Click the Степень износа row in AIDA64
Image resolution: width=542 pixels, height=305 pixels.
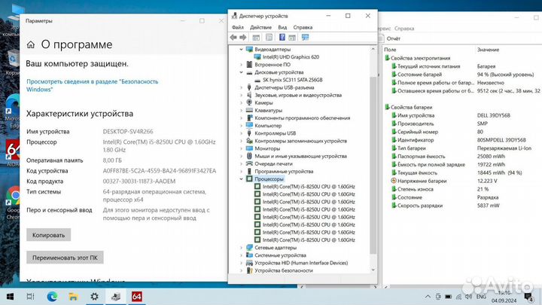pyautogui.click(x=463, y=189)
